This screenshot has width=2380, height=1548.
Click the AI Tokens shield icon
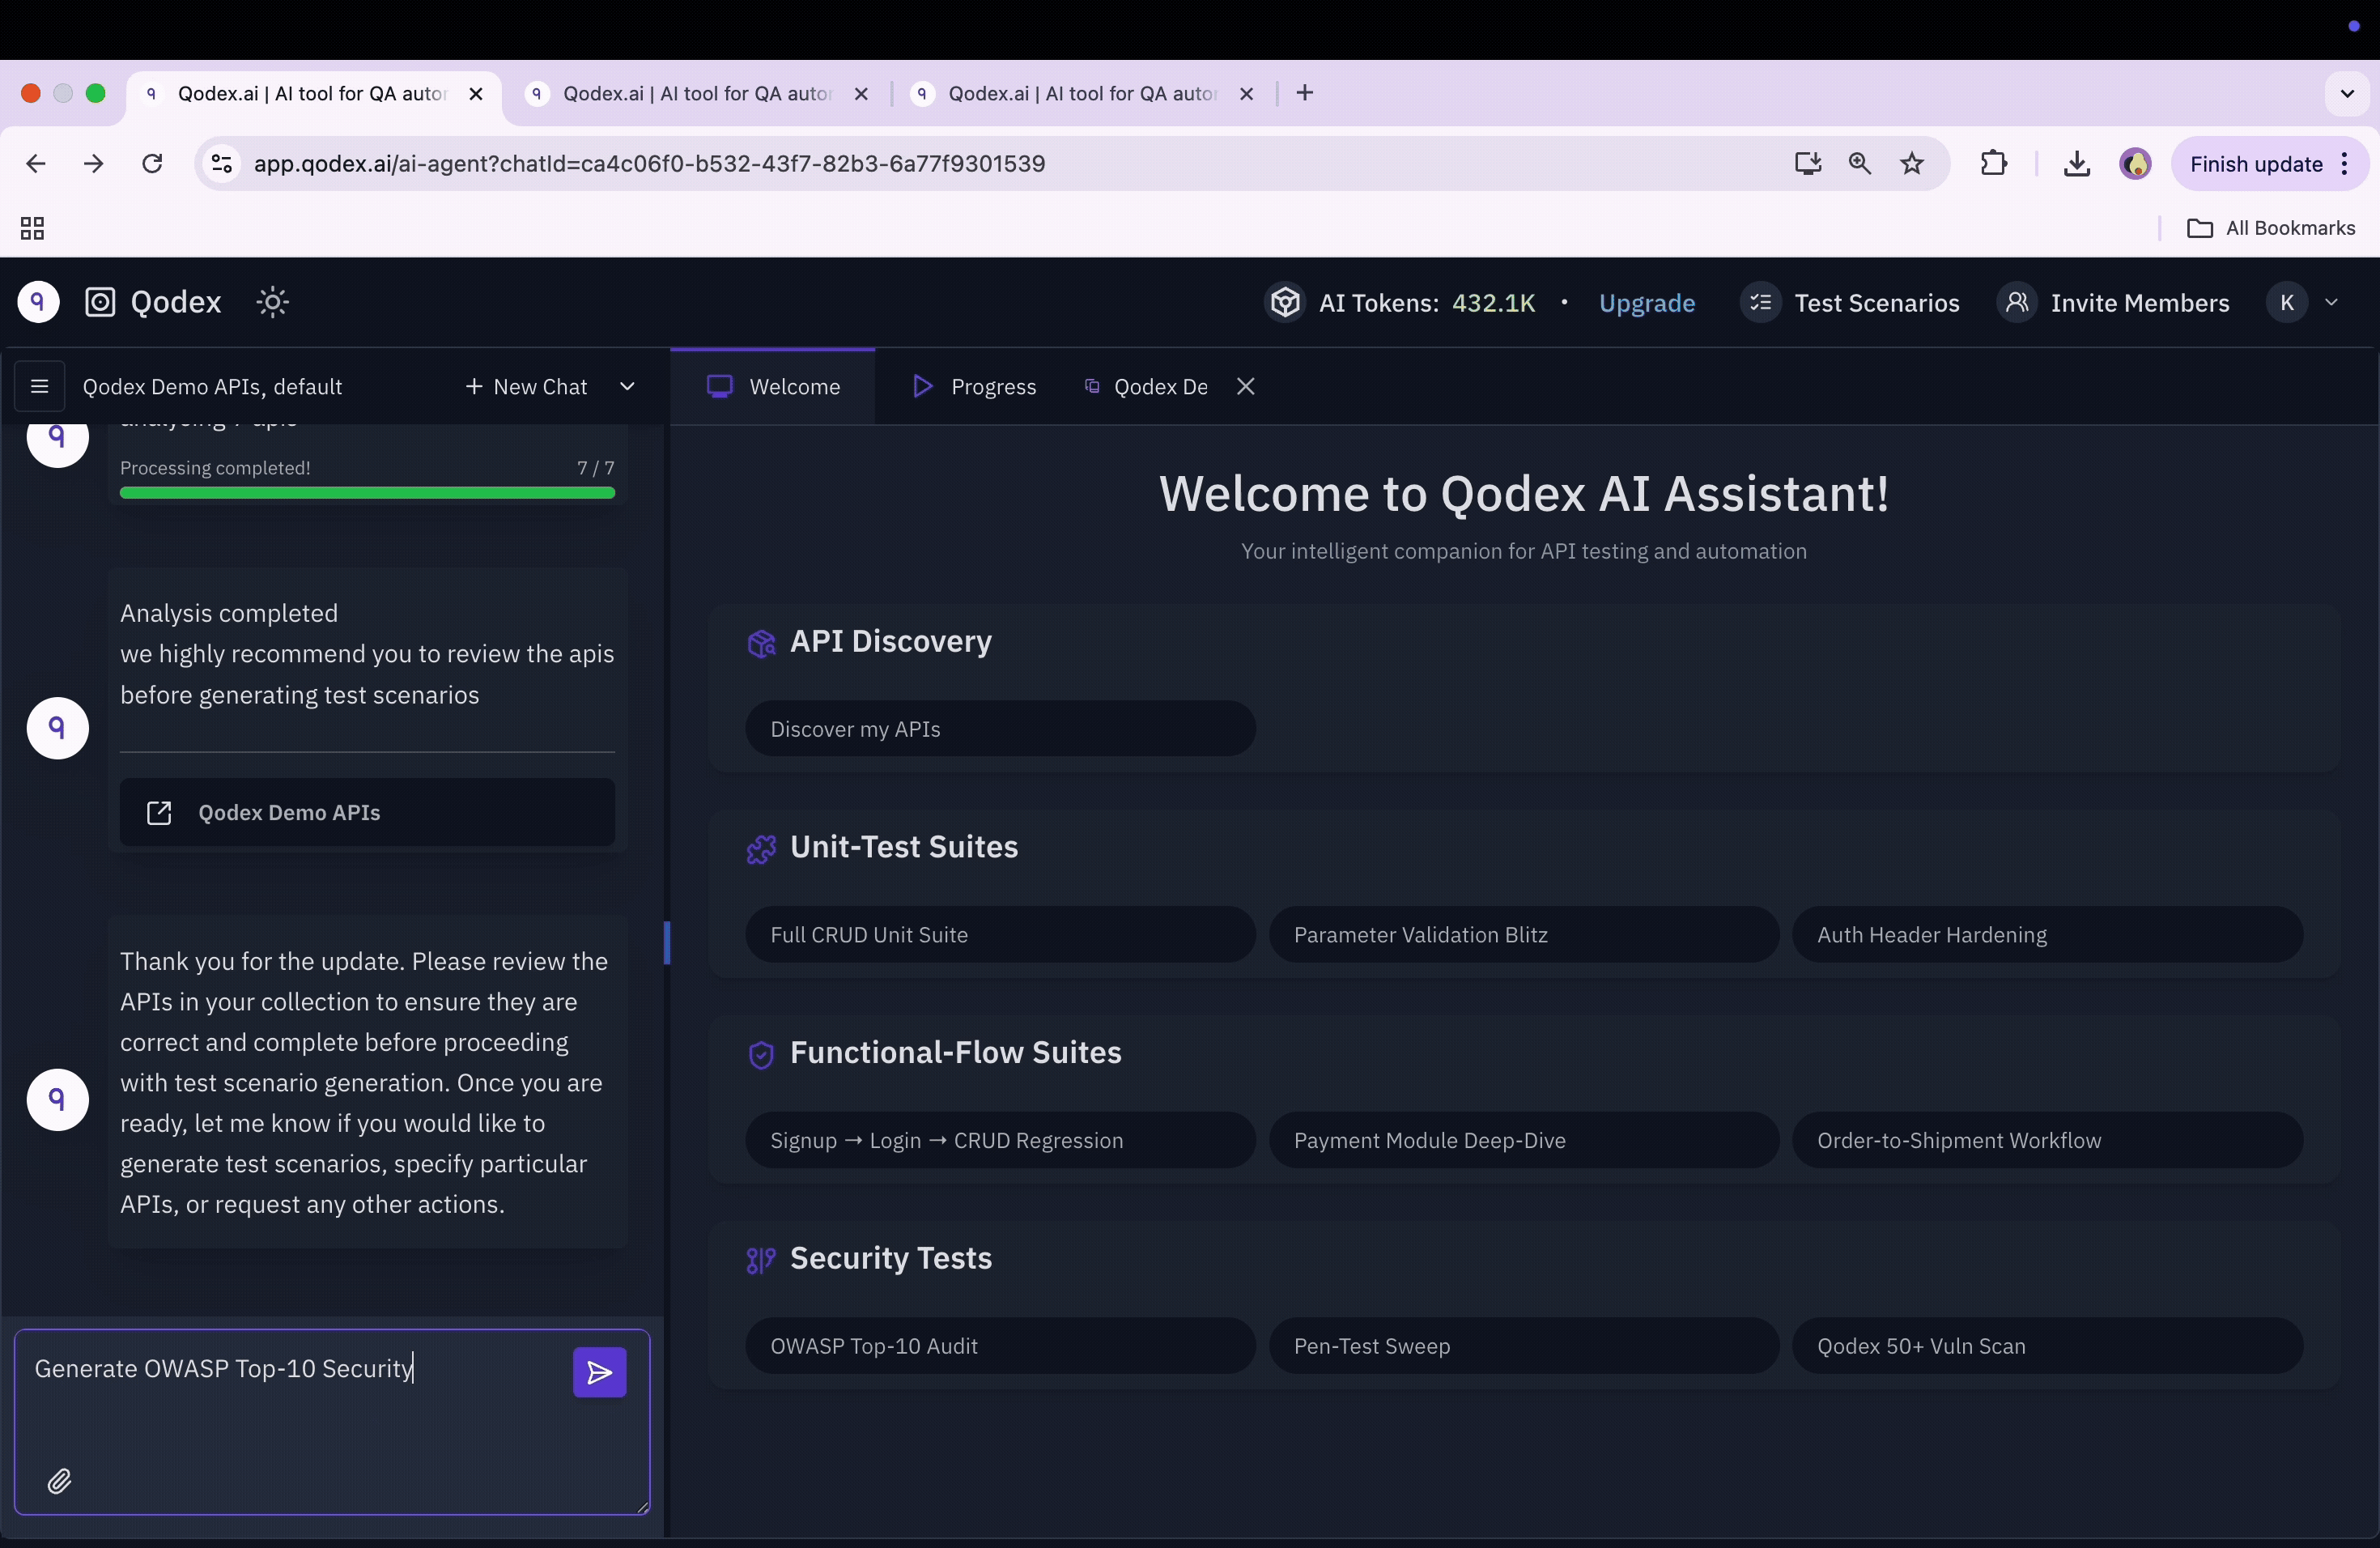coord(1285,302)
